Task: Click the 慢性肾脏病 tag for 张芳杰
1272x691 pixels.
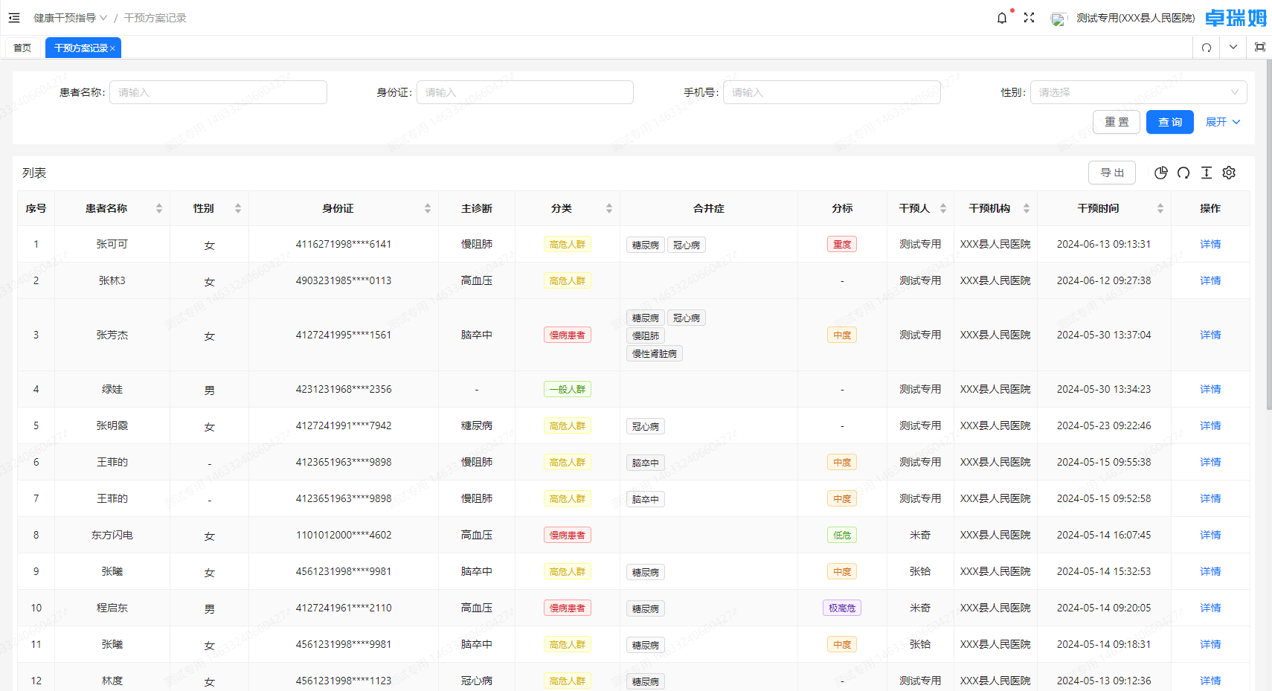Action: 655,353
